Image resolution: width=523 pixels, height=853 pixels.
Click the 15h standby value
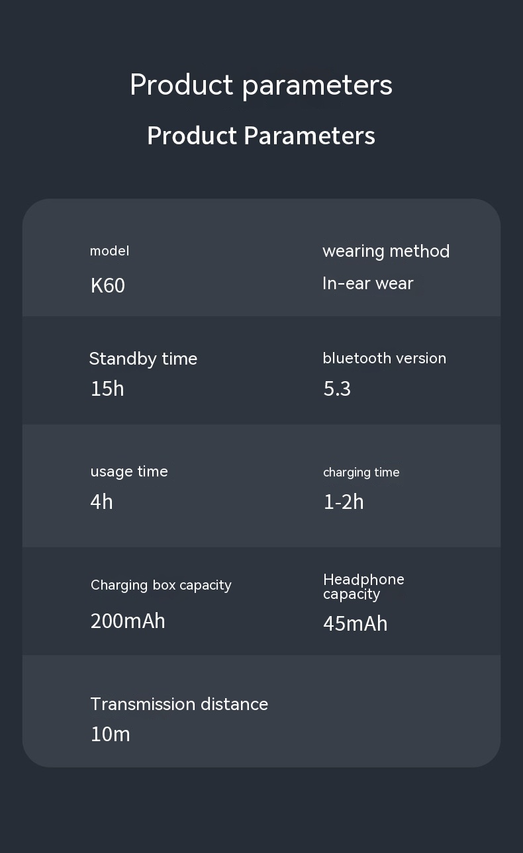[x=107, y=388]
